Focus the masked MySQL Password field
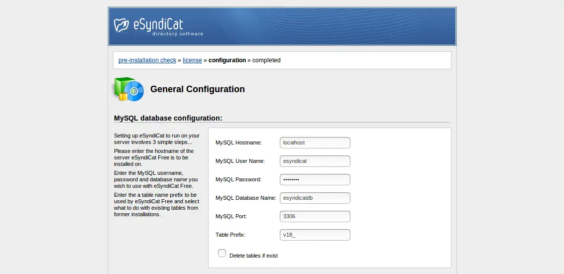Image resolution: width=564 pixels, height=274 pixels. click(x=315, y=179)
